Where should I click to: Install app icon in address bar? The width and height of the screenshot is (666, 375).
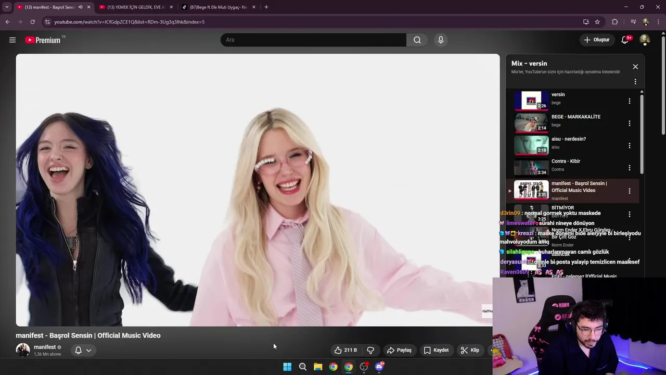(x=586, y=22)
